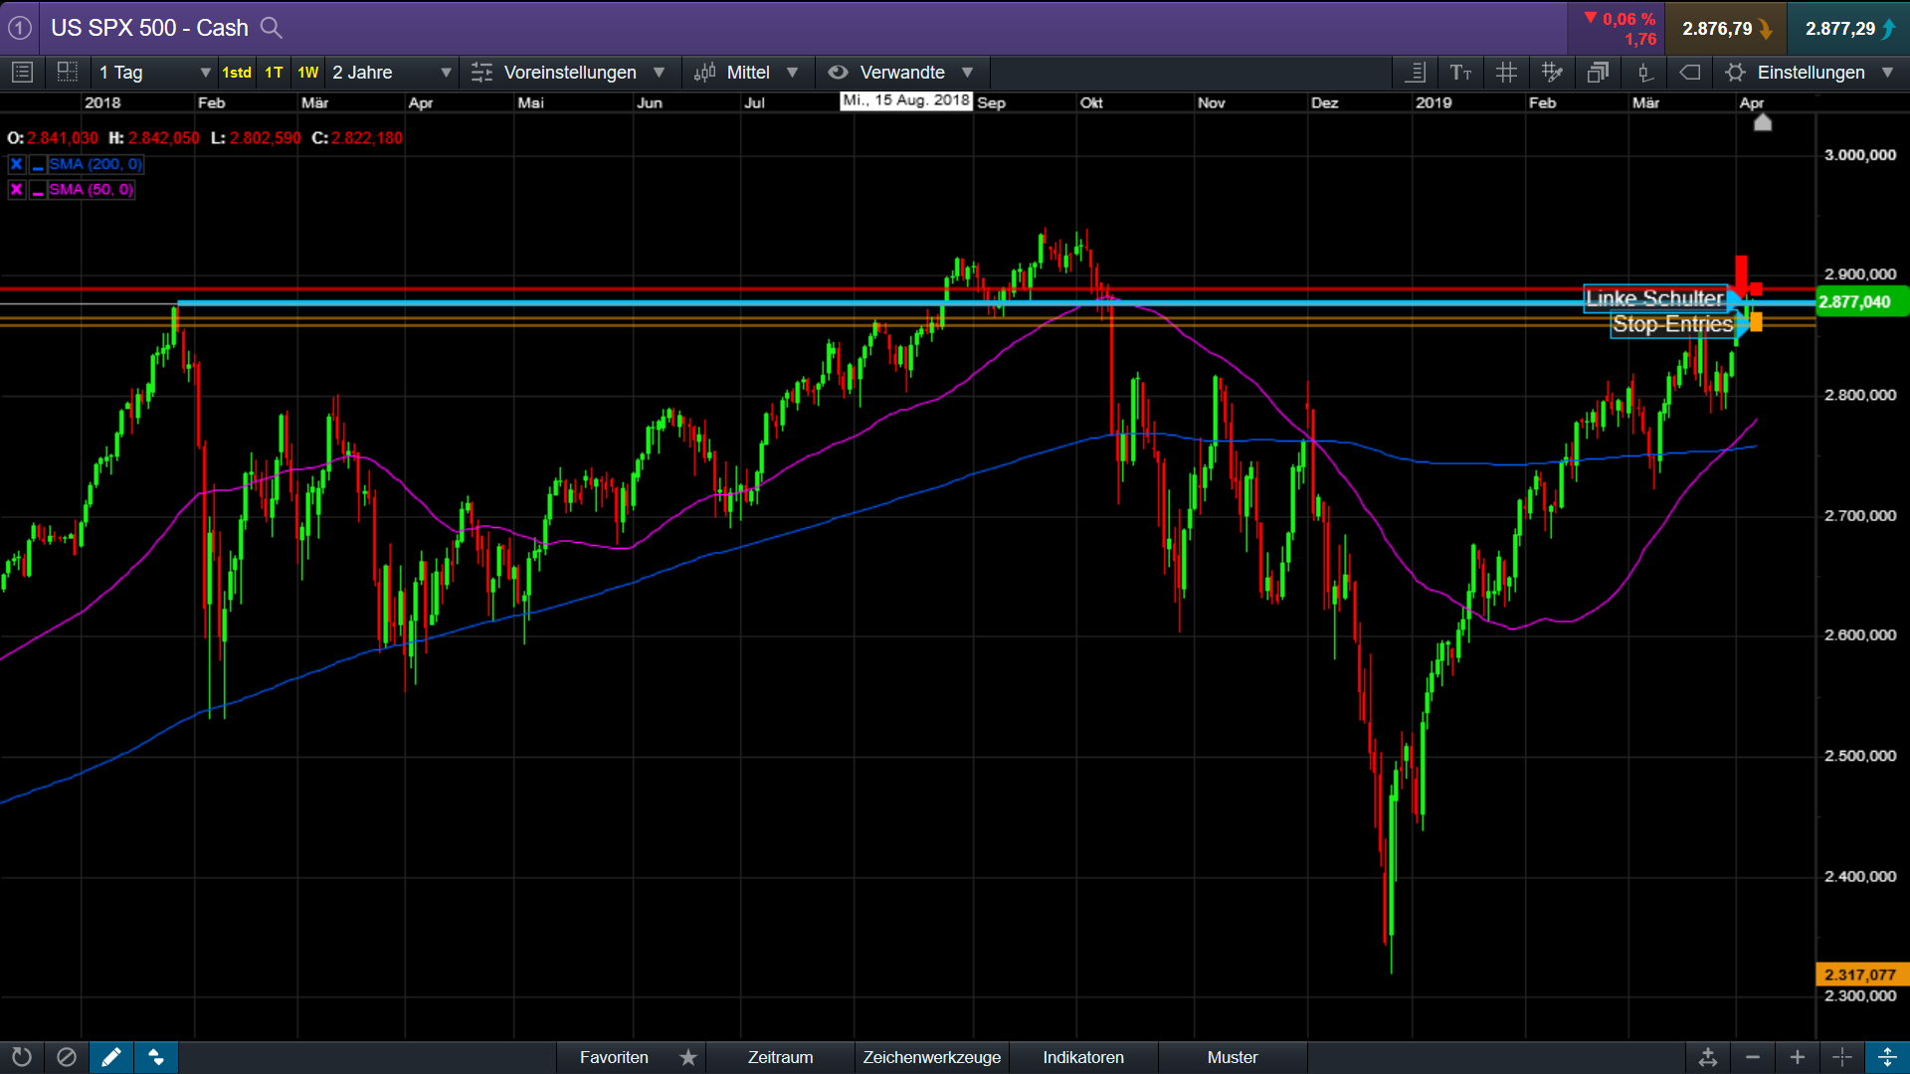
Task: Toggle the chart grid lines icon
Action: [x=1506, y=73]
